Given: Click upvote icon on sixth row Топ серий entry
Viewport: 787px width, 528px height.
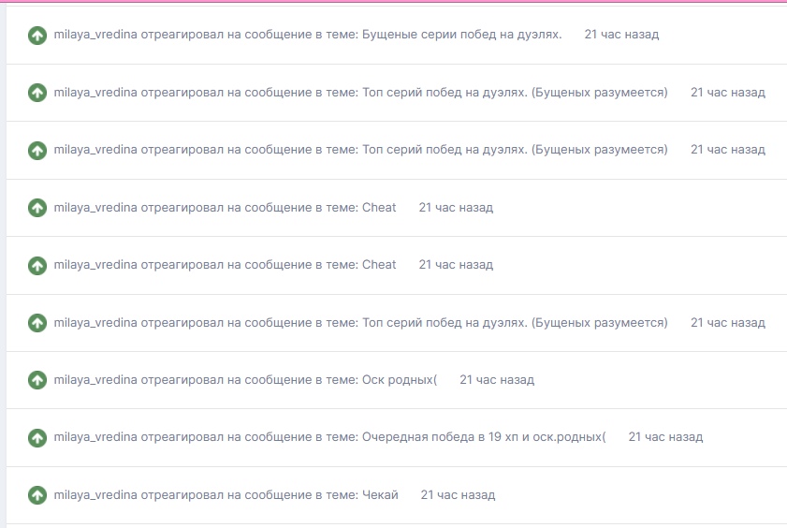Looking at the screenshot, I should point(37,323).
